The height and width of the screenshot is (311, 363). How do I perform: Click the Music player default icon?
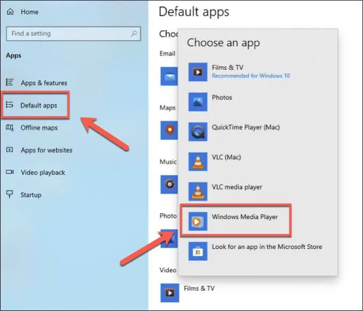169,184
